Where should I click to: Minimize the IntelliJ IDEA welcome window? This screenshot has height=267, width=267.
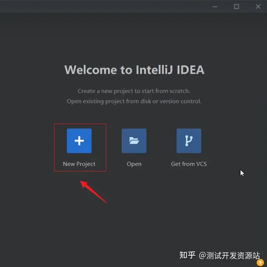[215, 7]
